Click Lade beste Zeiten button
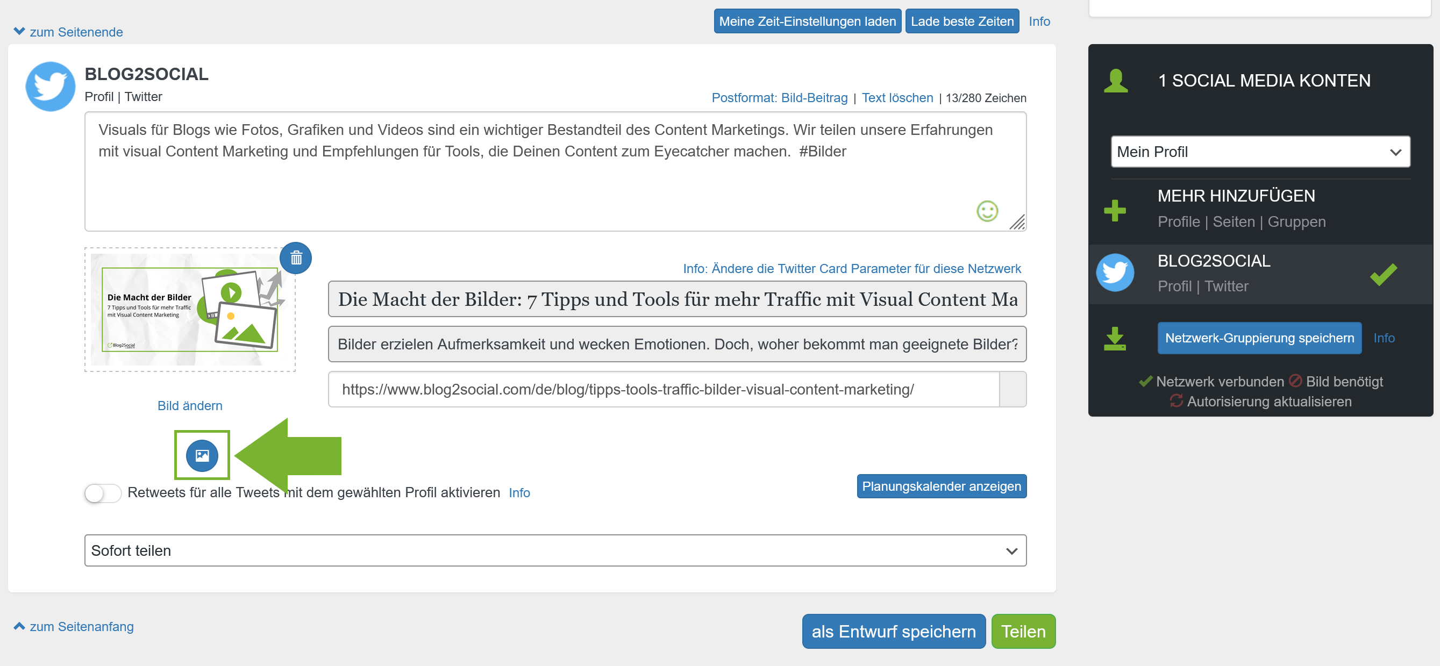The width and height of the screenshot is (1440, 666). (x=961, y=21)
